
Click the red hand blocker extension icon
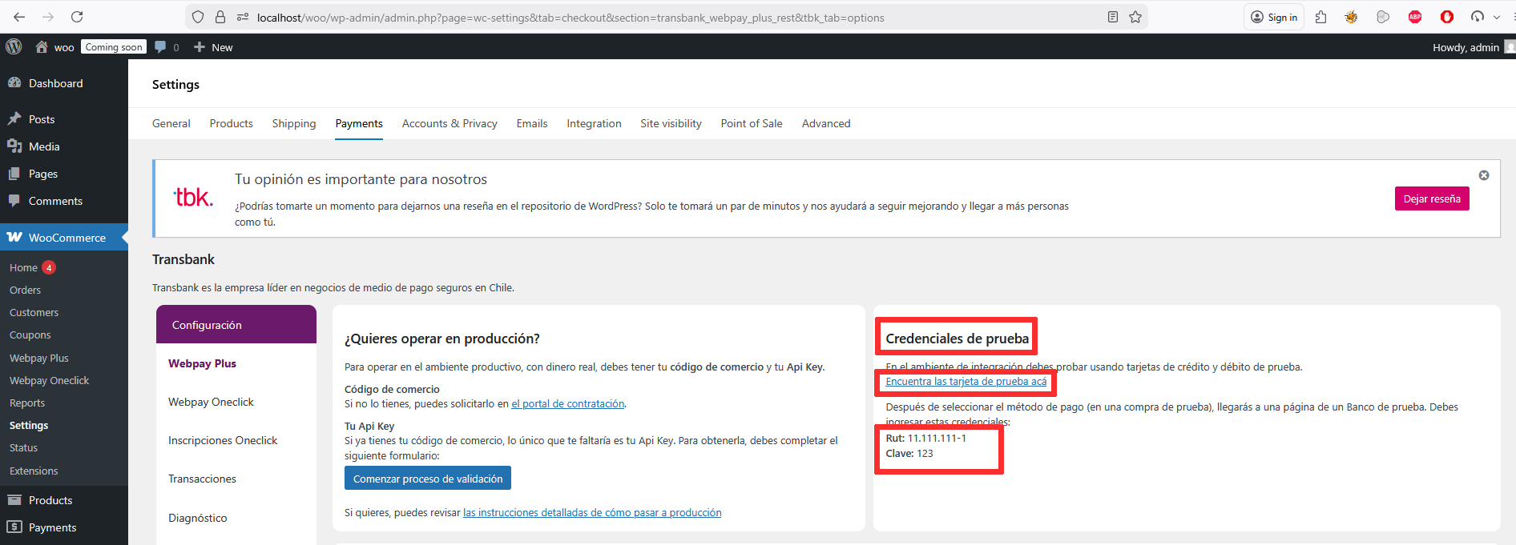pos(1447,17)
